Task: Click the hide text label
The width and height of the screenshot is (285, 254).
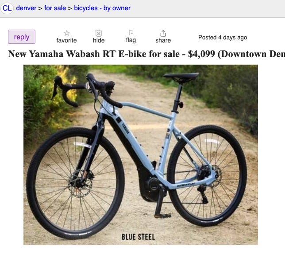Action: tap(99, 40)
